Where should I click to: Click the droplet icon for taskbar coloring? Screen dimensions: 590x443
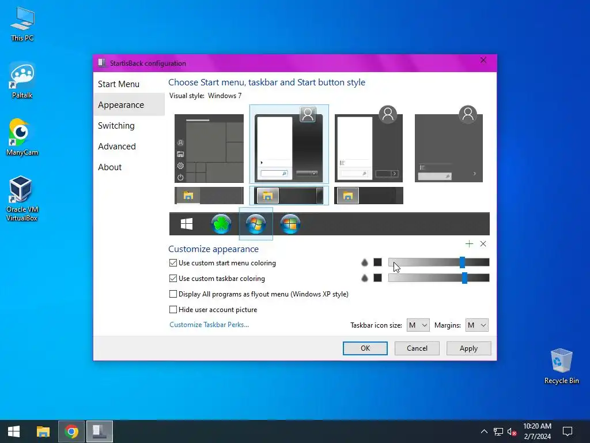point(364,278)
